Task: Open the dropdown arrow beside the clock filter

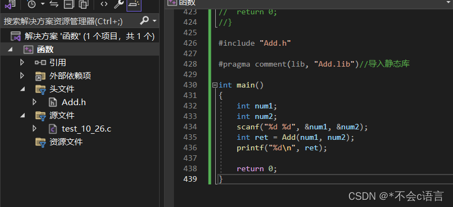Action: point(43,4)
